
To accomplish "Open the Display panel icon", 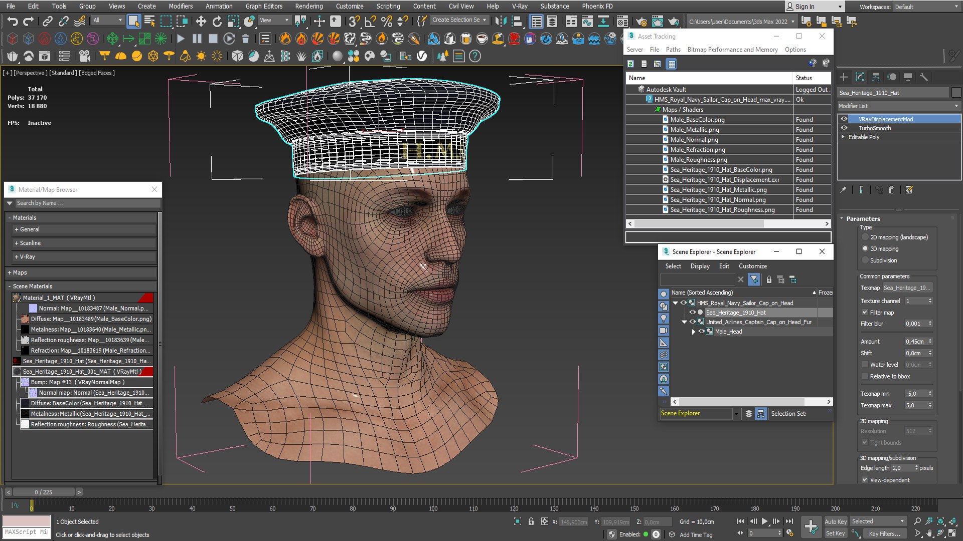I will (x=908, y=77).
